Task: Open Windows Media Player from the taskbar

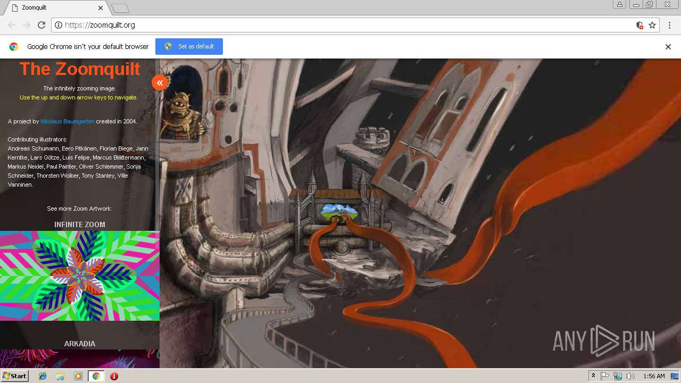Action: pyautogui.click(x=78, y=376)
